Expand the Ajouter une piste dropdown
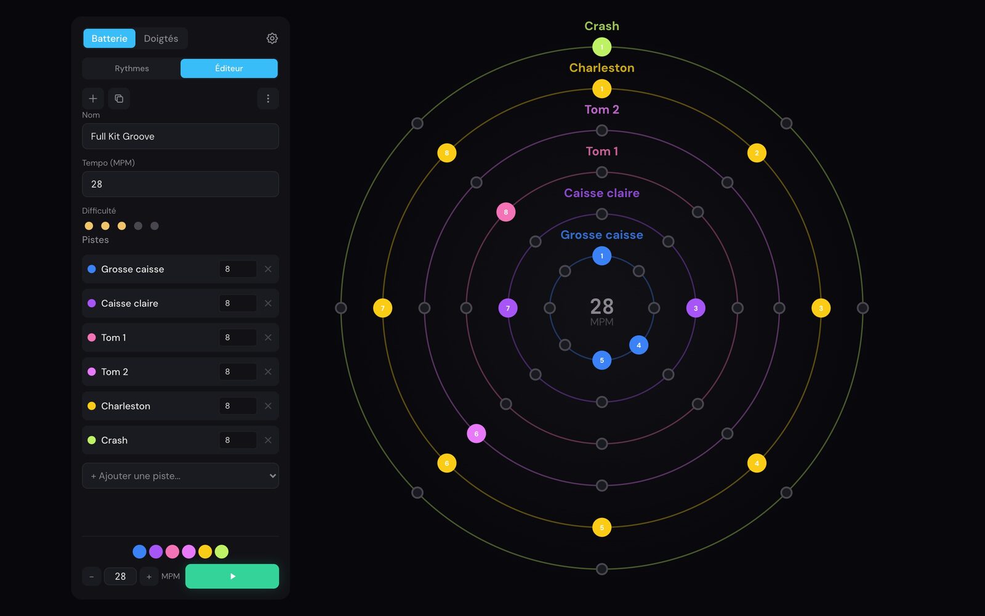This screenshot has width=985, height=616. 180,476
